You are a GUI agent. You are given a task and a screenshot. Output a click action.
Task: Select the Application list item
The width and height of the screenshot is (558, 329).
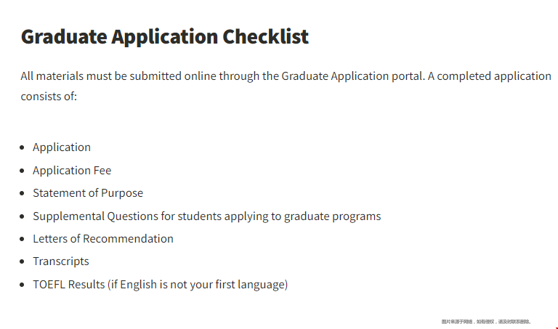tap(62, 147)
